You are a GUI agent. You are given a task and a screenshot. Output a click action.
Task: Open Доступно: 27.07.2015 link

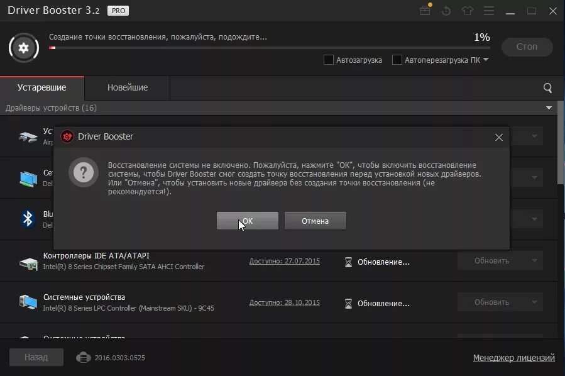pos(284,261)
